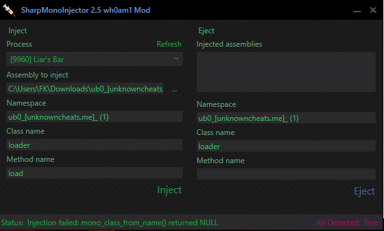Click the Assembly to inject path field
The width and height of the screenshot is (384, 231).
[x=85, y=88]
